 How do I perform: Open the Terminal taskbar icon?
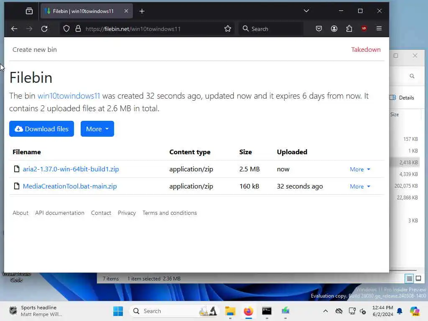point(267,311)
